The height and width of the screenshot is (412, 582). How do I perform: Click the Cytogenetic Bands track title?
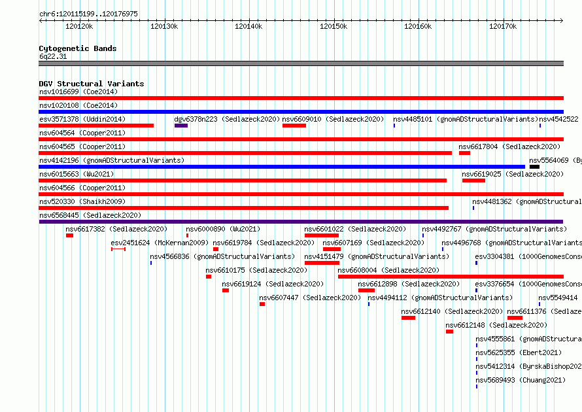click(x=78, y=48)
